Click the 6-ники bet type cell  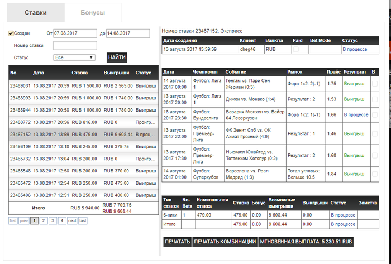click(171, 215)
